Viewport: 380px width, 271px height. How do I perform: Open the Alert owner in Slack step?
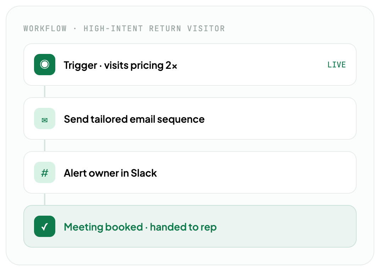click(x=190, y=172)
